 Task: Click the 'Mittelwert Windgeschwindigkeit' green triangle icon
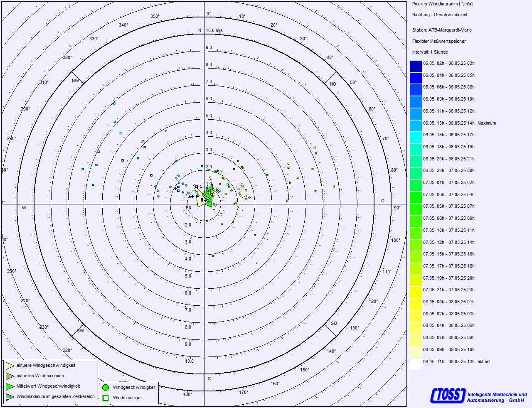click(x=10, y=386)
